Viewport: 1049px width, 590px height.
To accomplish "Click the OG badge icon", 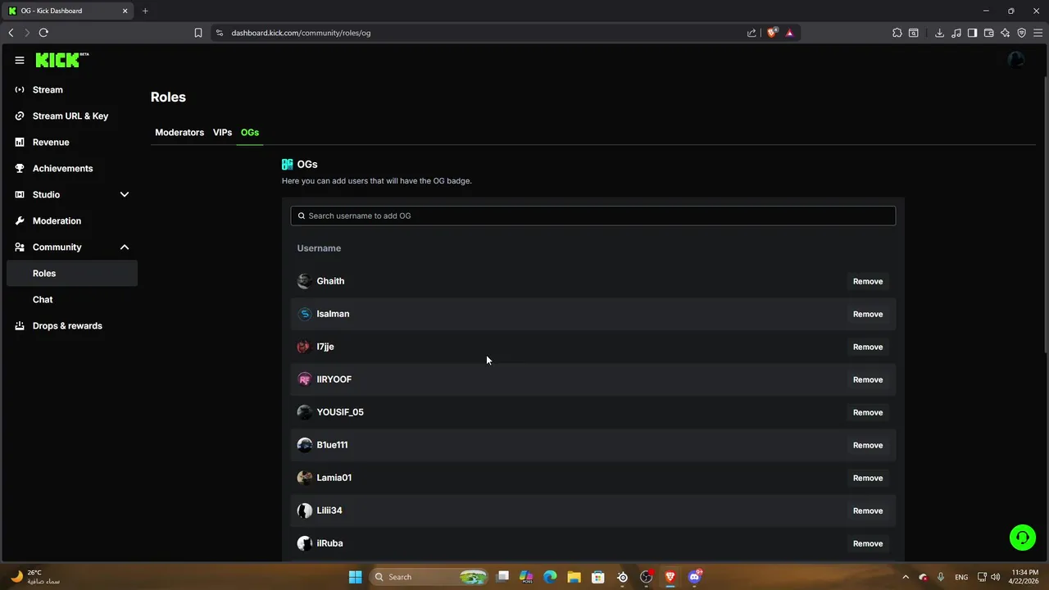I will (287, 164).
